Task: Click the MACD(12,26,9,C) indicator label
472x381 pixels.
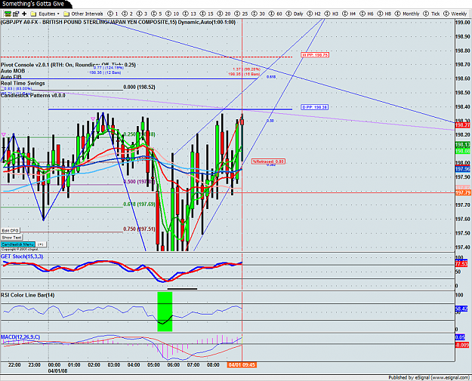Action: point(20,337)
